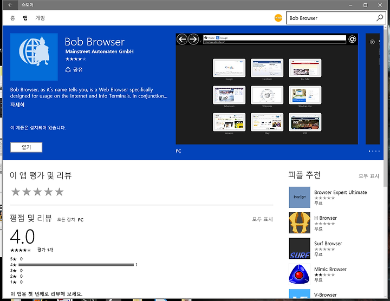Show all 피플 추천 recommendations
Viewport: 390px width, 301px height.
369,176
